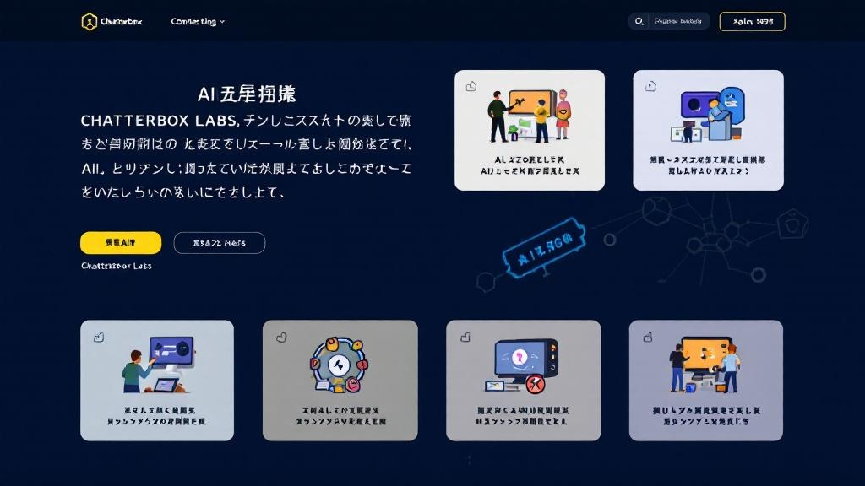Image resolution: width=865 pixels, height=486 pixels.
Task: Click the Chatterbox brand name in the header
Action: tap(121, 22)
